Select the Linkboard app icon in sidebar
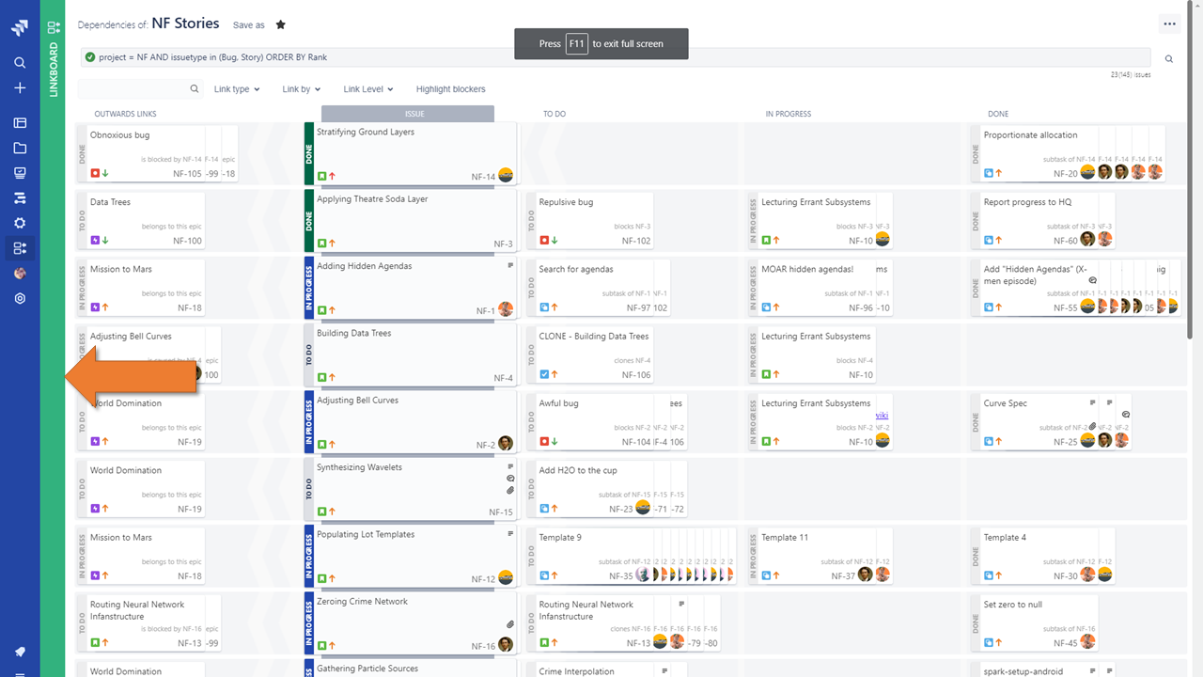Image resolution: width=1203 pixels, height=677 pixels. [20, 248]
